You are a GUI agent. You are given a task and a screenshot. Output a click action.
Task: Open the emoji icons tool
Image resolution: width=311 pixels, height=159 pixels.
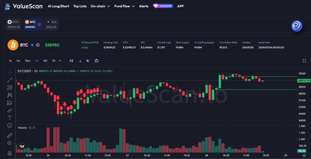coord(10,125)
